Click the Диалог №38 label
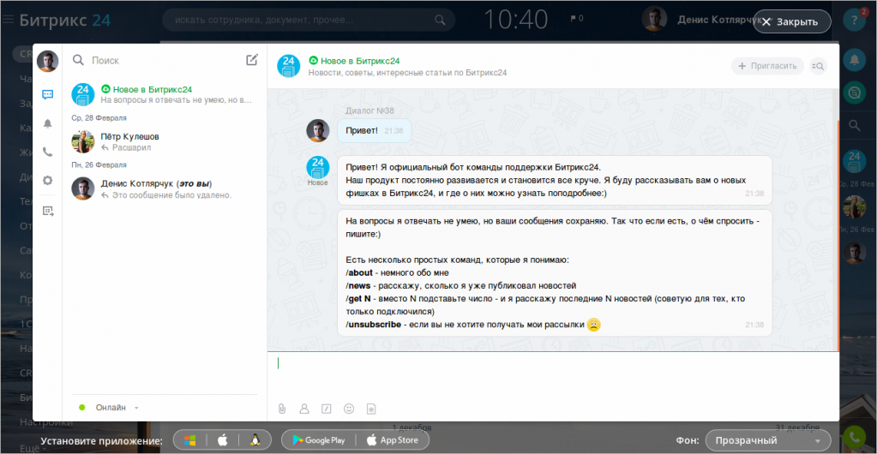The height and width of the screenshot is (454, 877). [x=369, y=110]
